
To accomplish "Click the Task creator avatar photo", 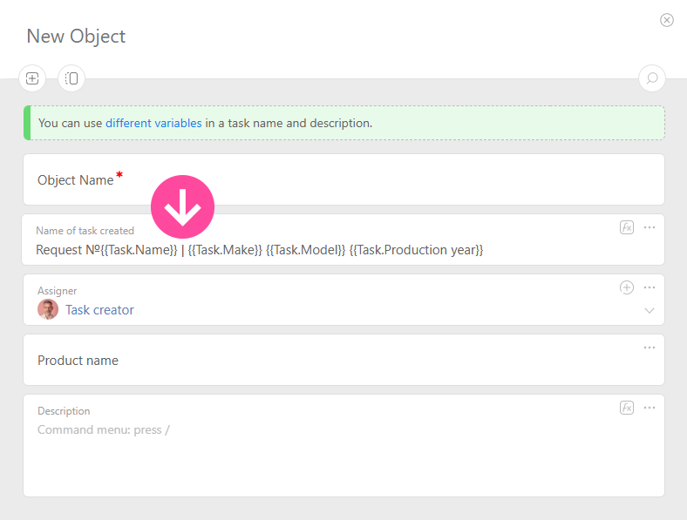I will [48, 309].
